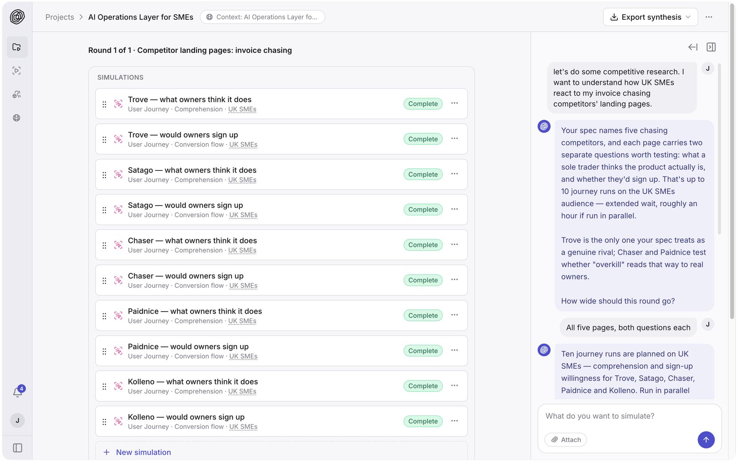Viewport: 738px width, 462px height.
Task: Open more options for Chaser — what owners think it does
Action: tap(455, 244)
